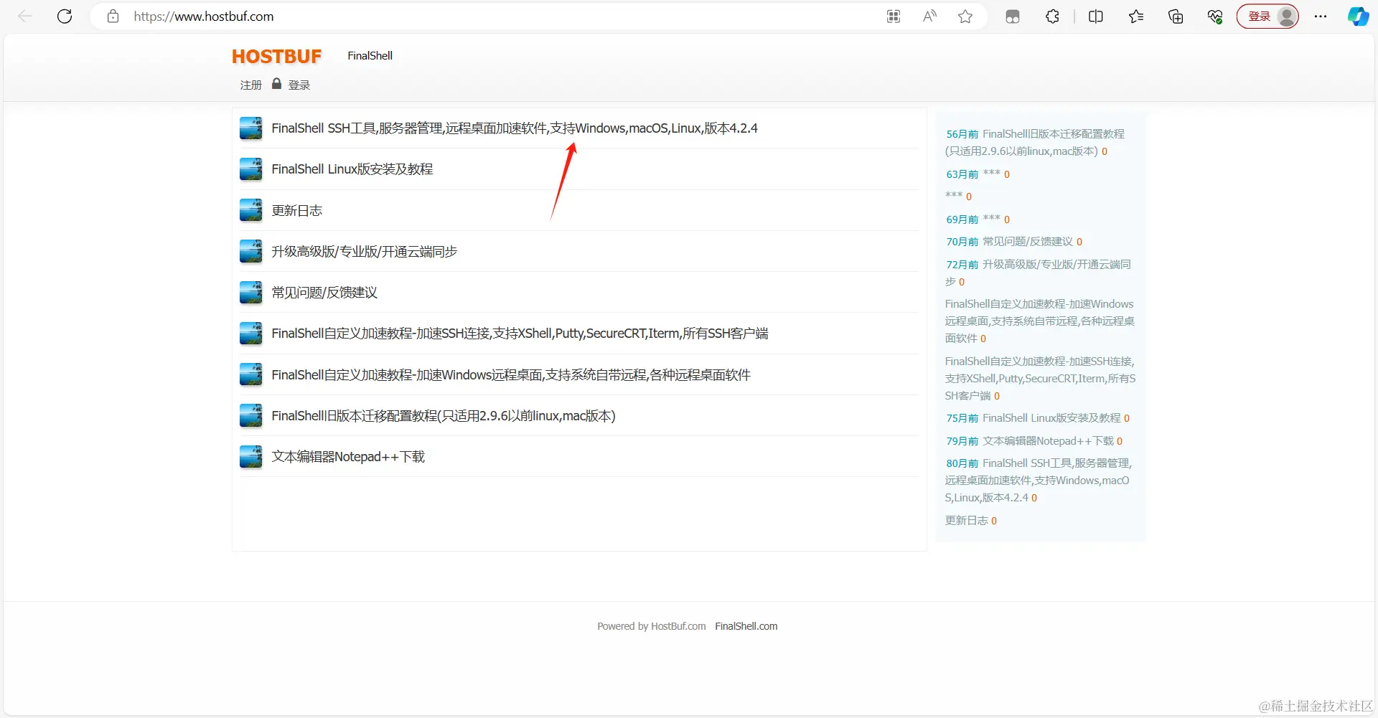Click thumbnail icon of 加速Windows远程桌面 row
1378x718 pixels.
250,374
